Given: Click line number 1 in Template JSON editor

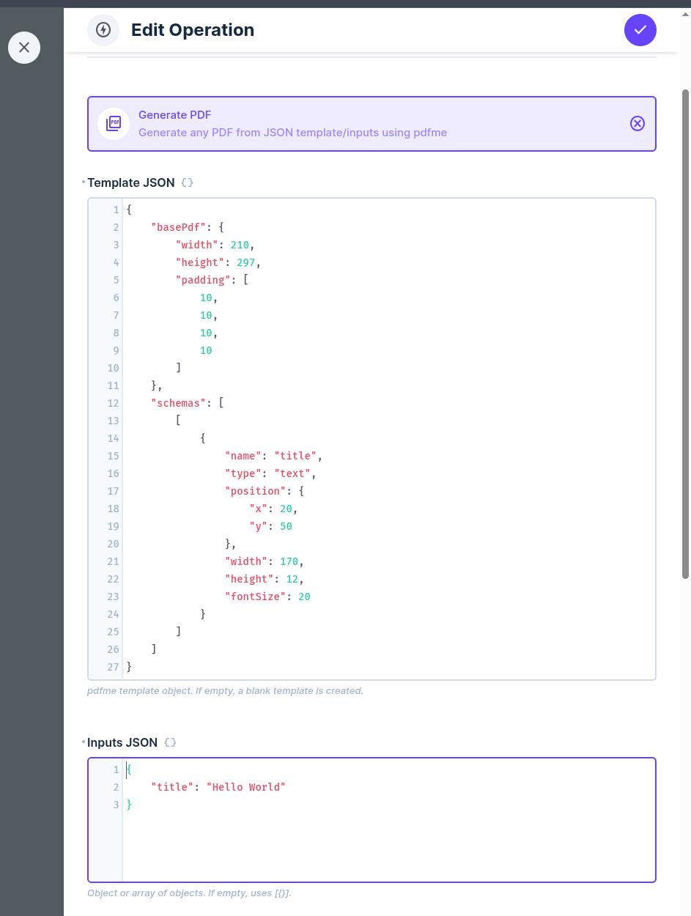Looking at the screenshot, I should pyautogui.click(x=116, y=210).
